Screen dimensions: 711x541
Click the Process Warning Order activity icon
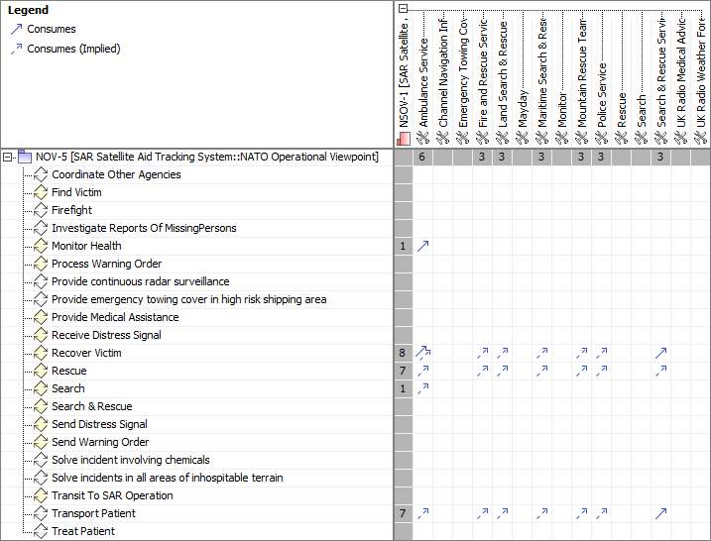(x=41, y=264)
